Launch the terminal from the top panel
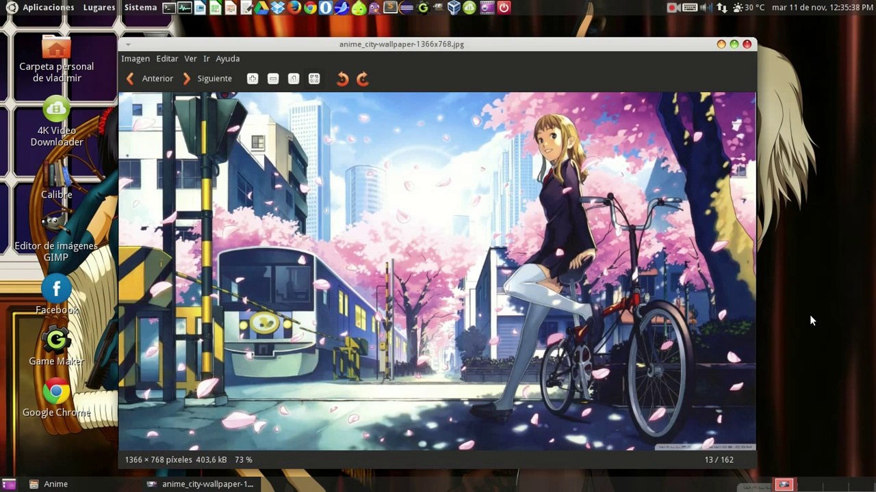 169,8
